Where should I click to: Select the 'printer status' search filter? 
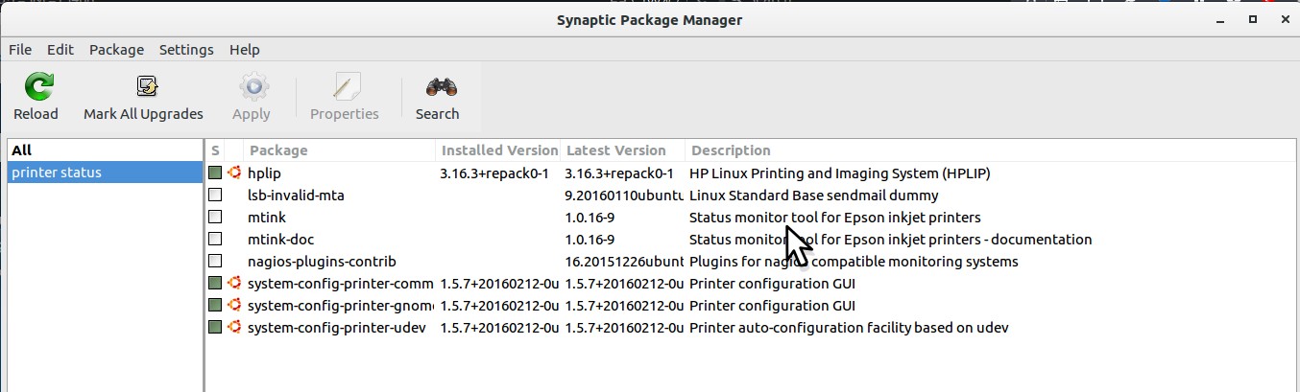point(57,173)
